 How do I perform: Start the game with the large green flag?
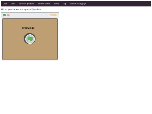click(x=30, y=39)
